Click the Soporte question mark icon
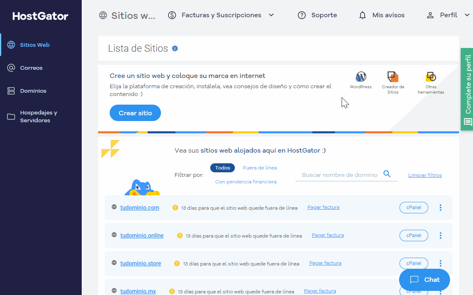Image resolution: width=473 pixels, height=295 pixels. (302, 15)
